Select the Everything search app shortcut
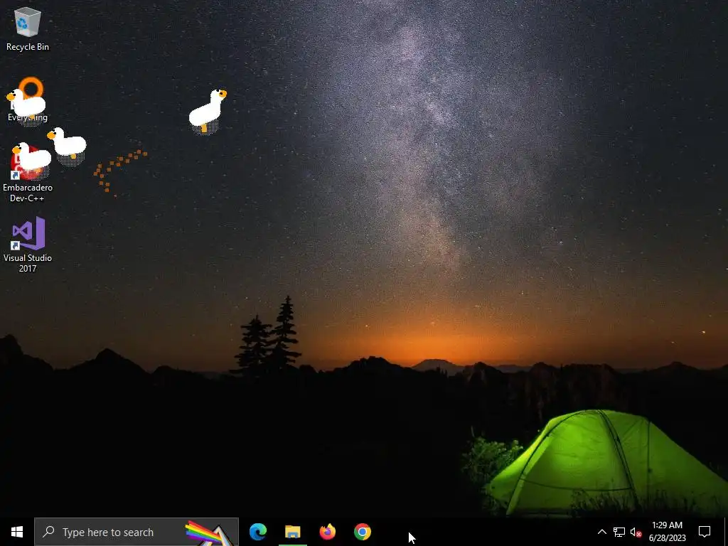728x546 pixels. (28, 100)
